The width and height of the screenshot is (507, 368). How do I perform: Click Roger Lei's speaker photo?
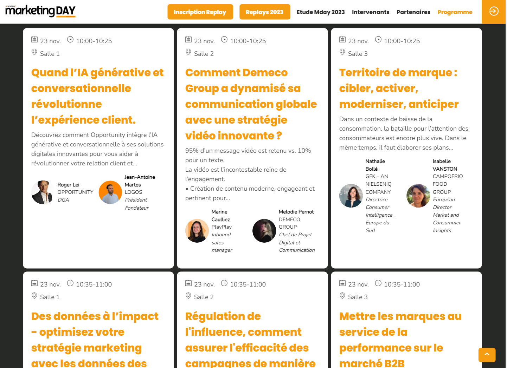pos(43,192)
